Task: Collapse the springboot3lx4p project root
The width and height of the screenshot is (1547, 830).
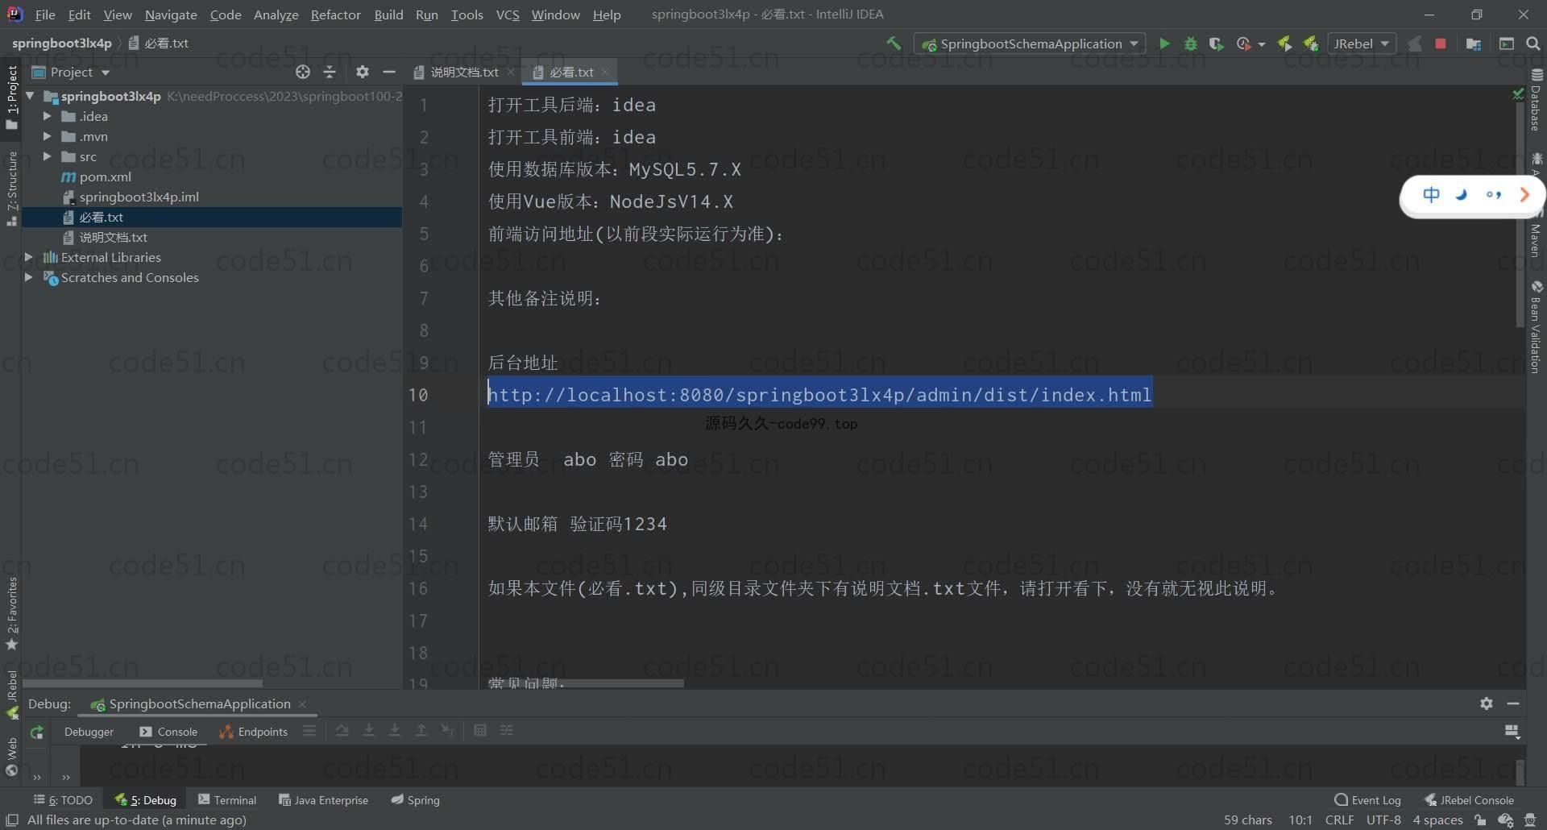Action: (30, 96)
